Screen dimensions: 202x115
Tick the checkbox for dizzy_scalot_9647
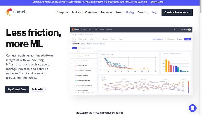click(74, 61)
